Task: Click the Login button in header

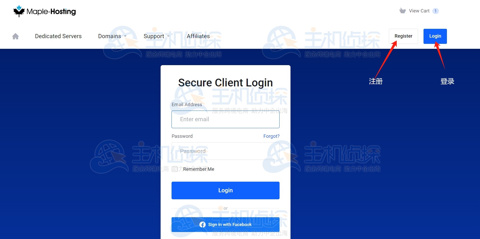Action: 435,36
